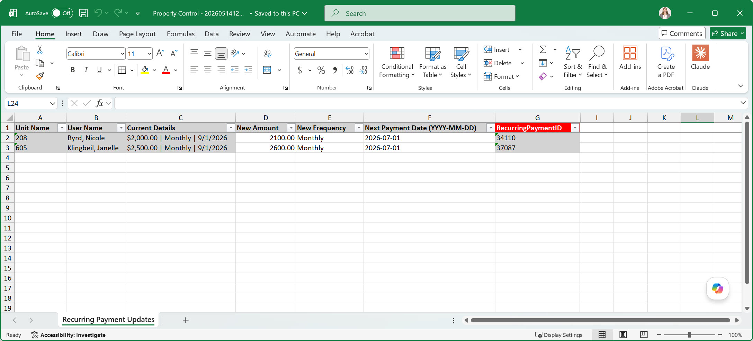Click the AutoSum sigma icon

tap(543, 50)
